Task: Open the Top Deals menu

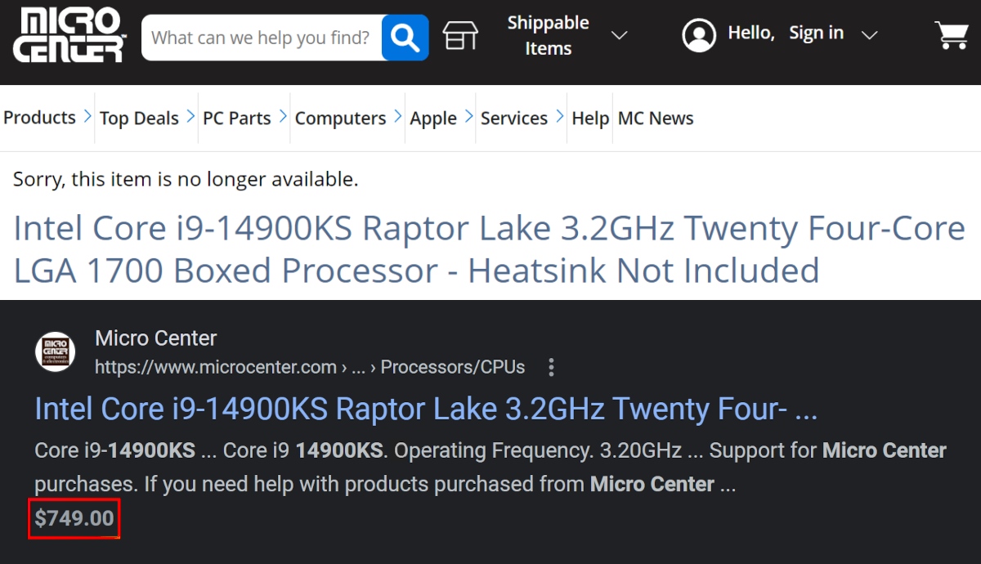Action: tap(138, 119)
